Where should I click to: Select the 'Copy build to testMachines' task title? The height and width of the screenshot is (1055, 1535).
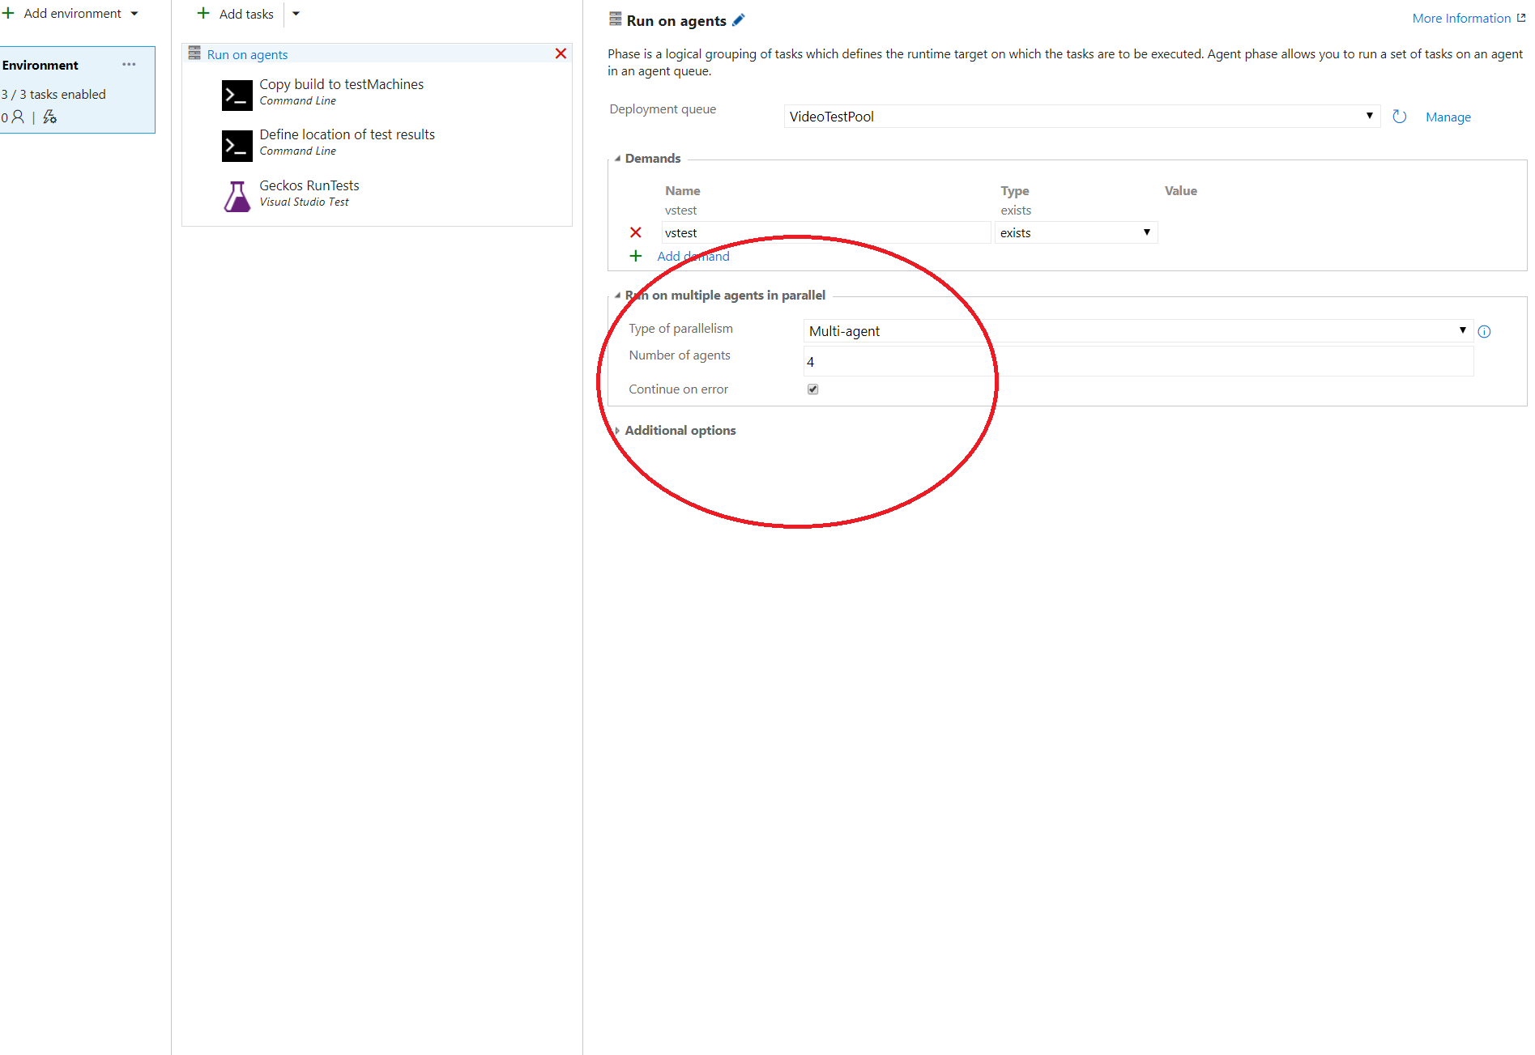tap(341, 84)
